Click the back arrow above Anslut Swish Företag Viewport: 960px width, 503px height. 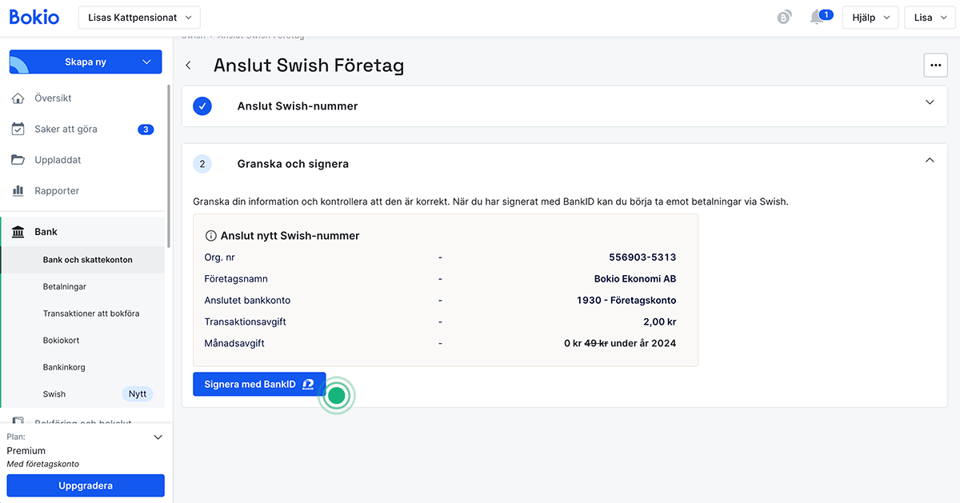pyautogui.click(x=188, y=65)
